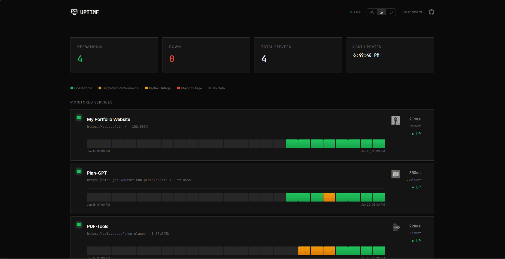Open the GitHub repository icon
505x259 pixels.
tap(431, 12)
